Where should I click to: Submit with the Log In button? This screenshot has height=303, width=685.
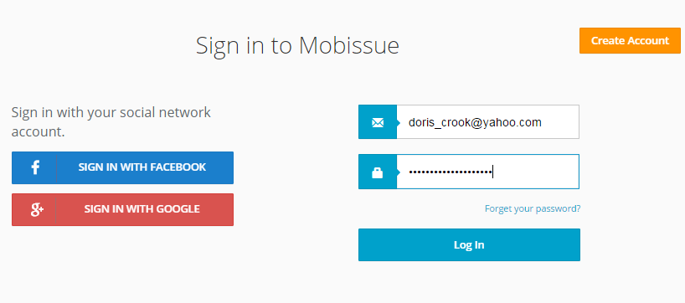[x=469, y=245]
